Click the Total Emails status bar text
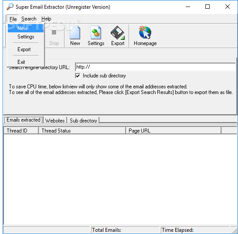 [x=106, y=230]
